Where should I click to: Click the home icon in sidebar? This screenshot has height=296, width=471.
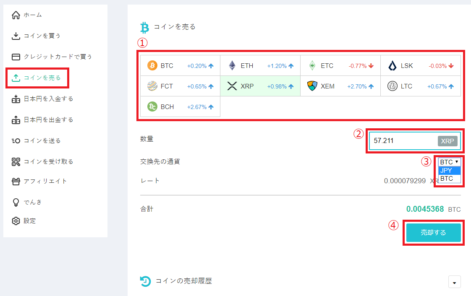tap(16, 15)
